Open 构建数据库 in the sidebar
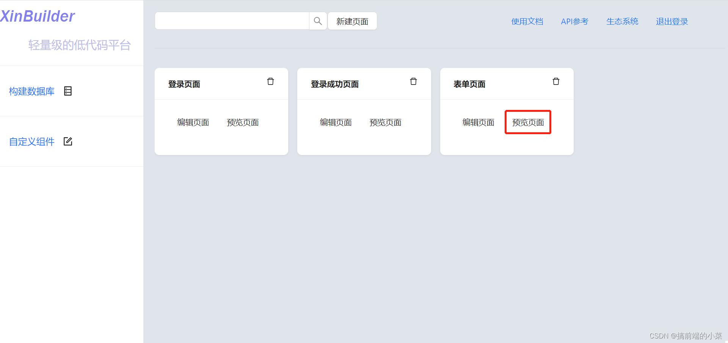This screenshot has height=343, width=728. click(32, 91)
